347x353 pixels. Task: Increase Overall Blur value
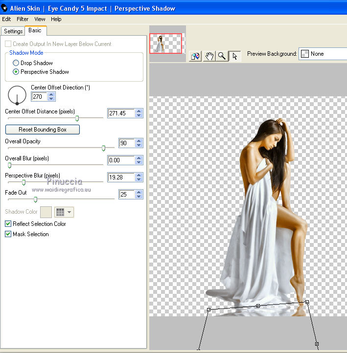click(139, 158)
